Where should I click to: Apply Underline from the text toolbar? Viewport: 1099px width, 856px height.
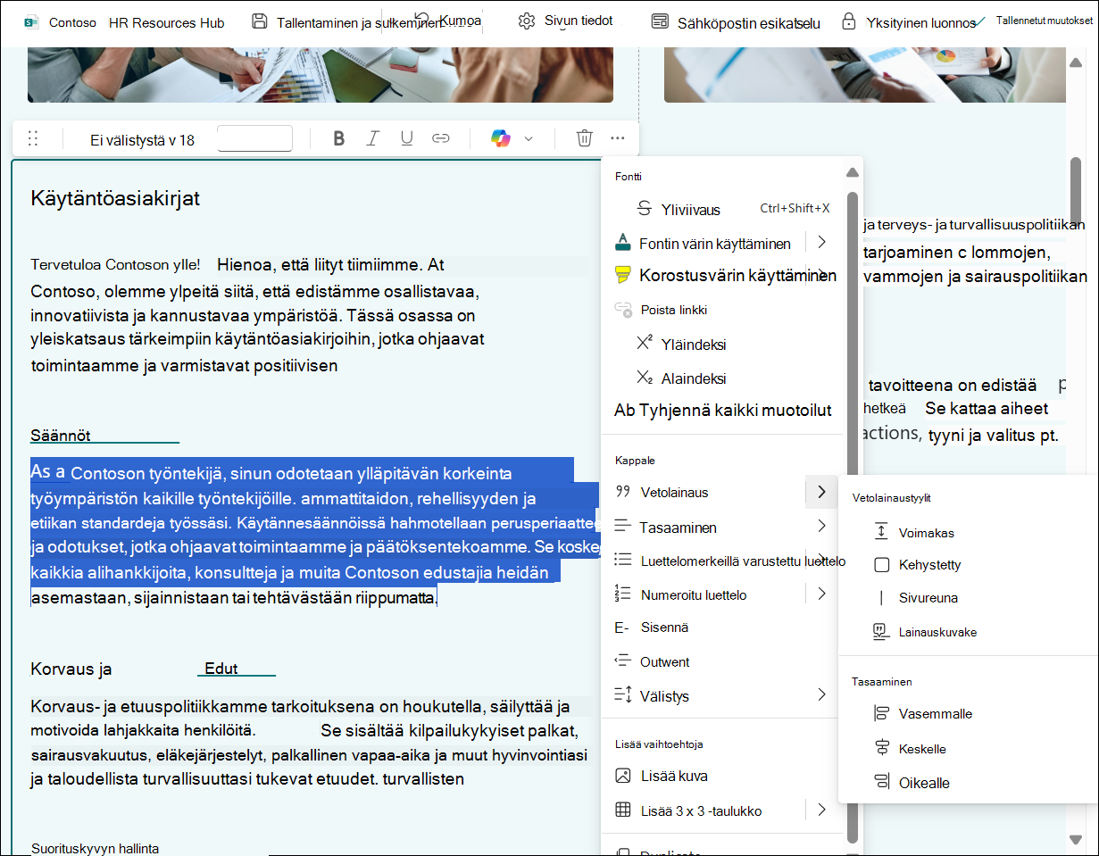coord(407,138)
